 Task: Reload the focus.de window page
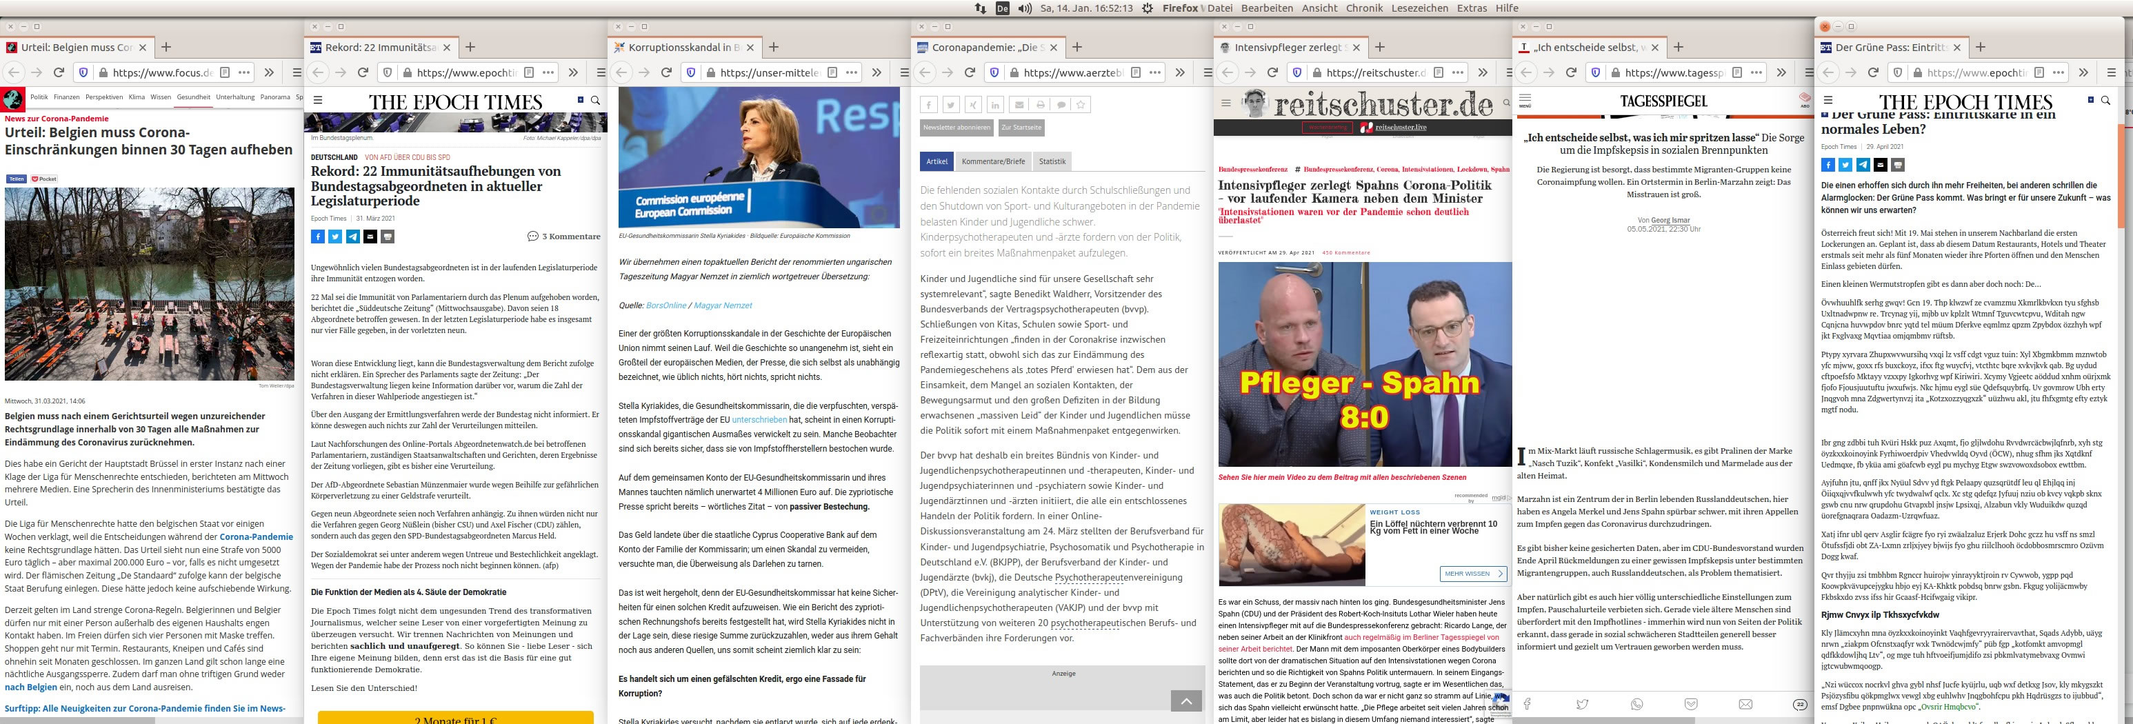pos(59,72)
